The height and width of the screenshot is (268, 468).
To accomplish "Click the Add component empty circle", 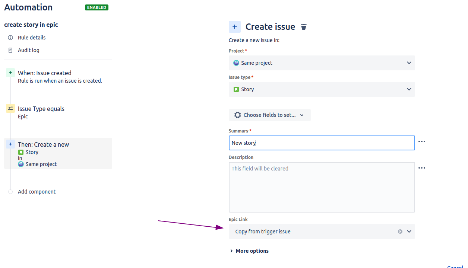I will click(x=10, y=191).
